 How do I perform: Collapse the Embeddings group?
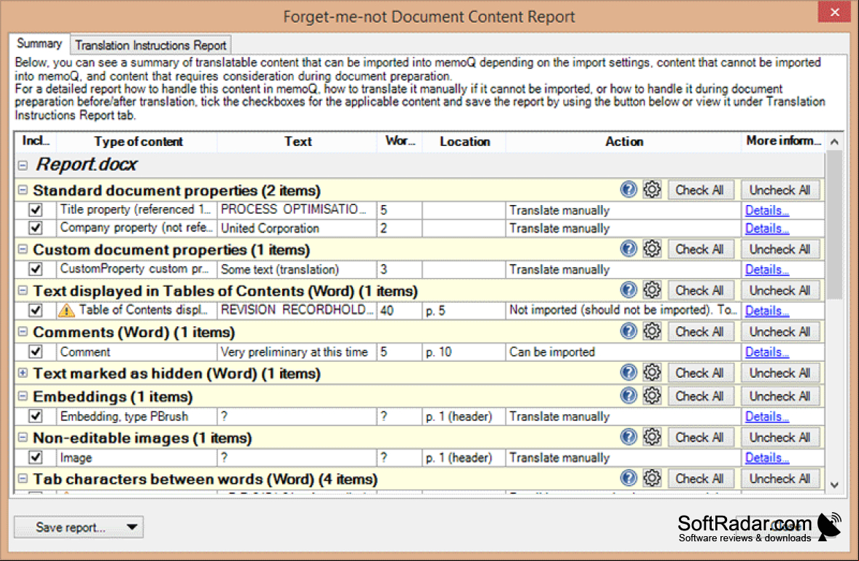[23, 396]
